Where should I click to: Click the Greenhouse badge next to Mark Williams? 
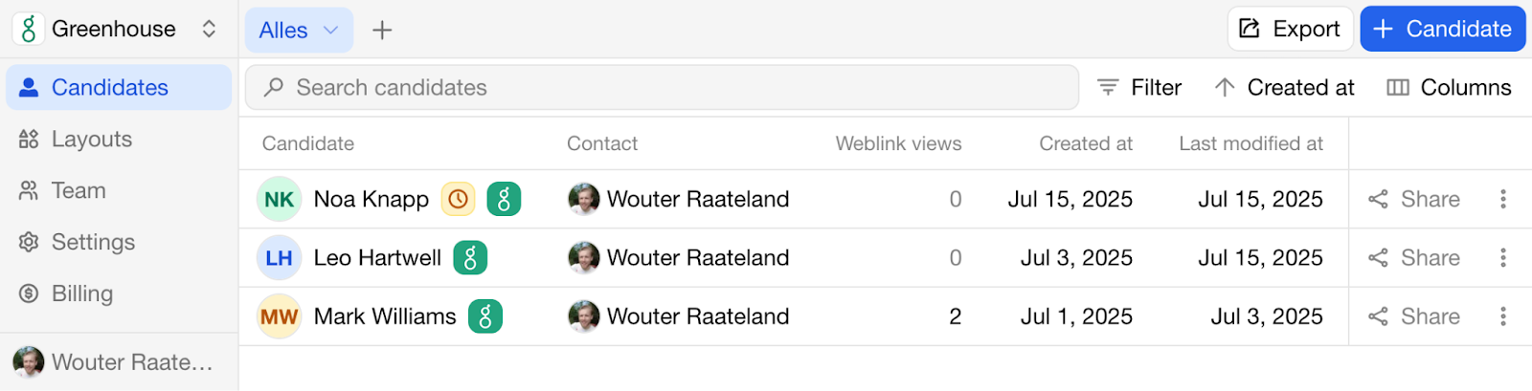point(485,316)
